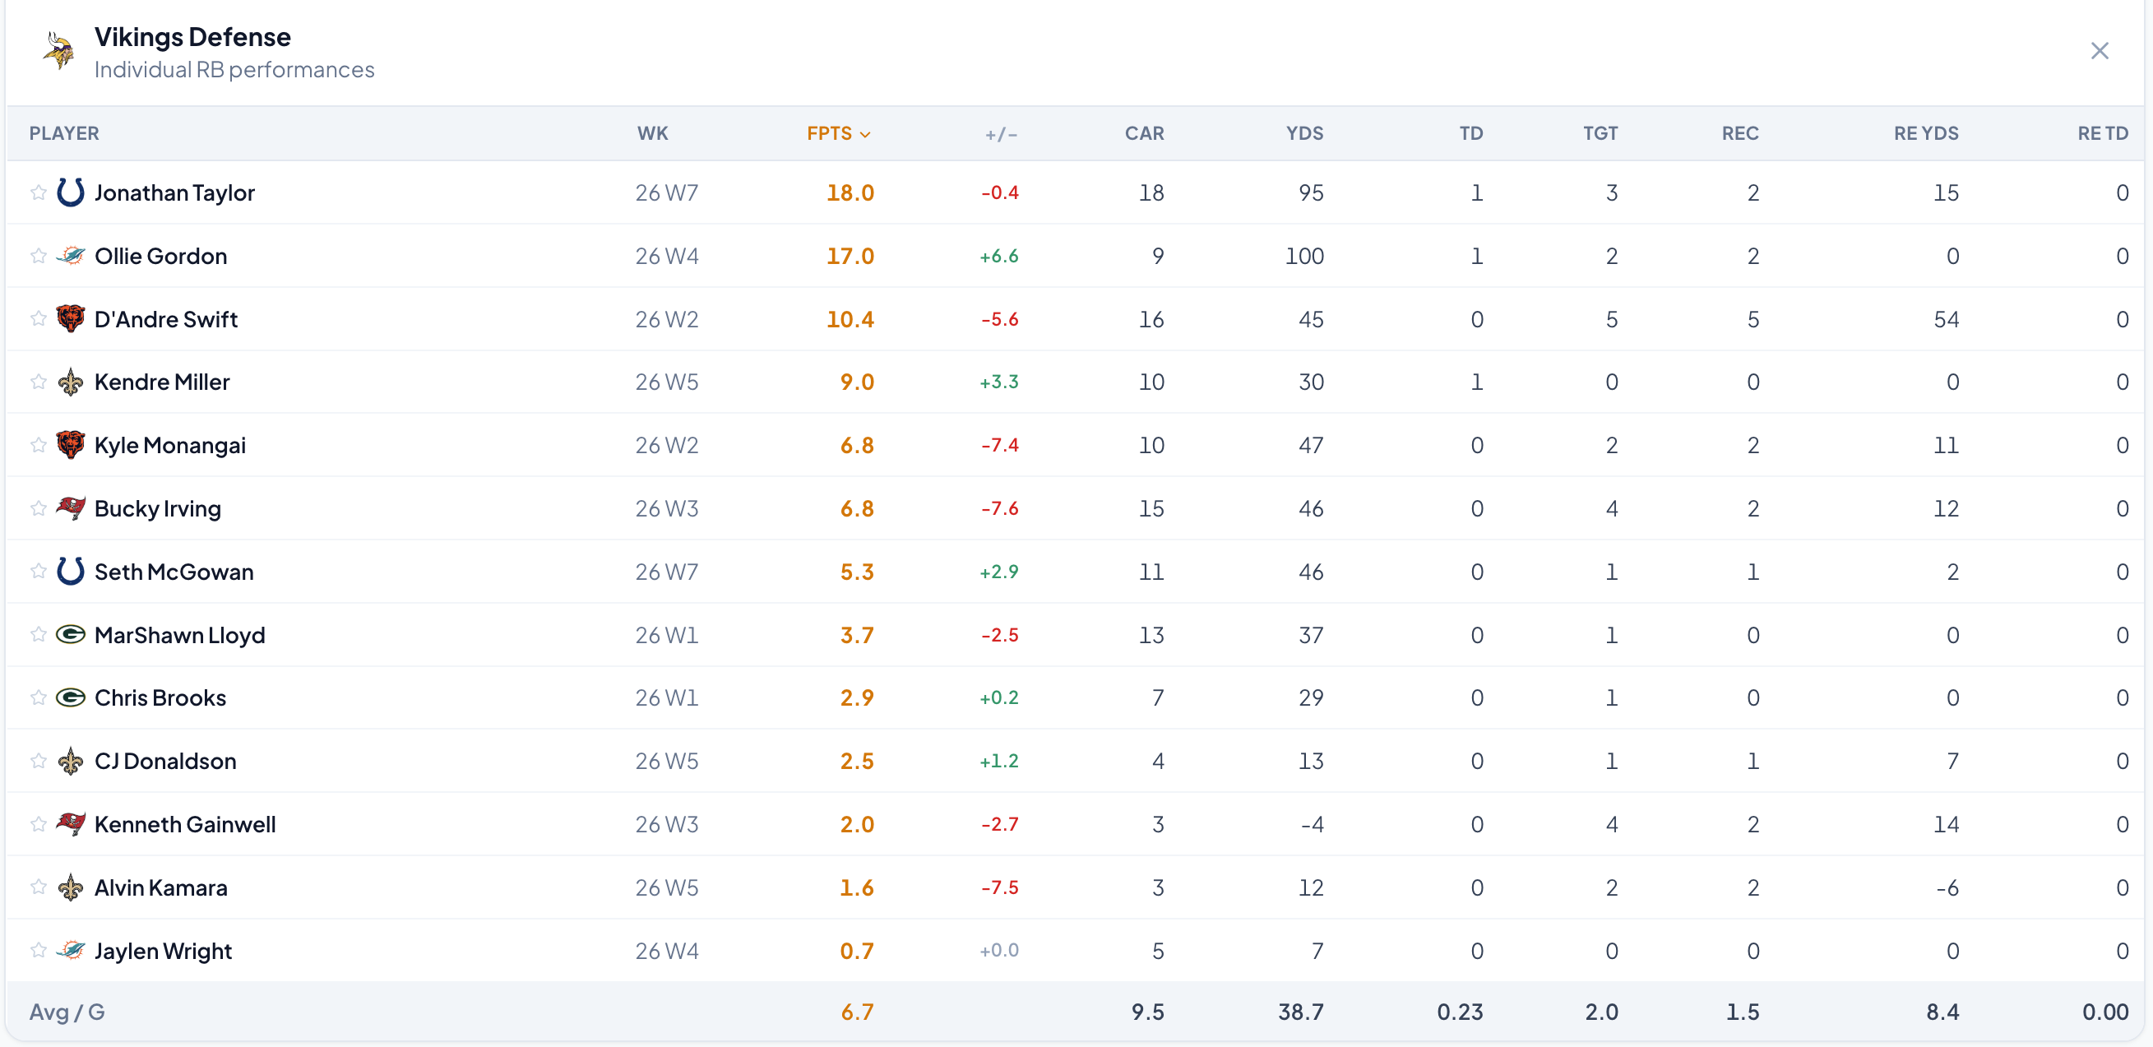2153x1047 pixels.
Task: Sort by the REC column header
Action: click(1740, 134)
